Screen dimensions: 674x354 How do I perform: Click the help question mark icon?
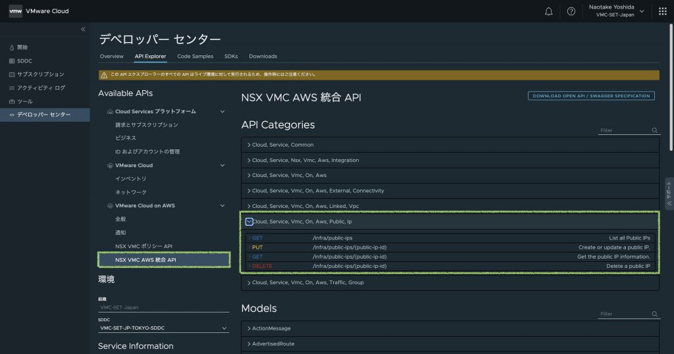pyautogui.click(x=571, y=11)
